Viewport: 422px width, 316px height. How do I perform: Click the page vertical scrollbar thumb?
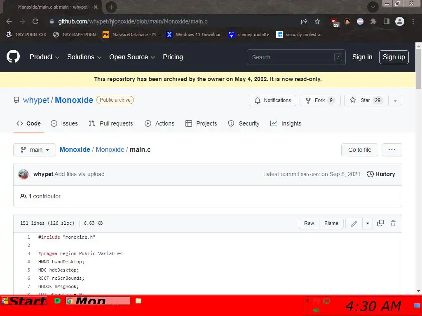coord(419,69)
